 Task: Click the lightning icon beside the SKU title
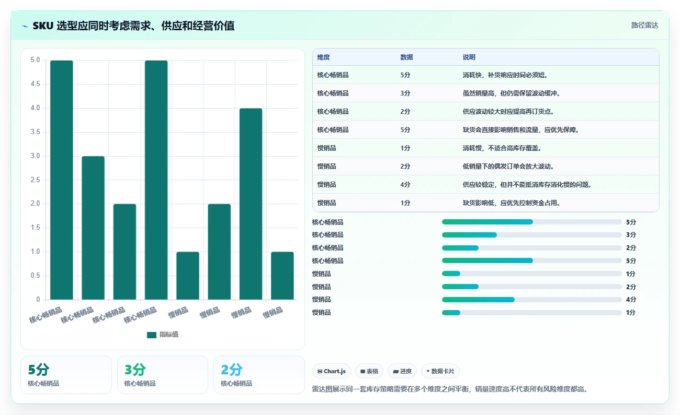pos(25,26)
